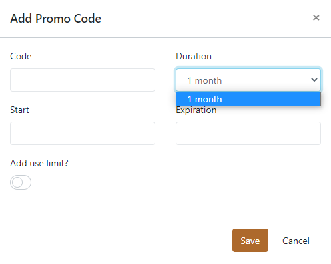Cancel adding the promo code
The image size is (331, 264).
click(296, 241)
